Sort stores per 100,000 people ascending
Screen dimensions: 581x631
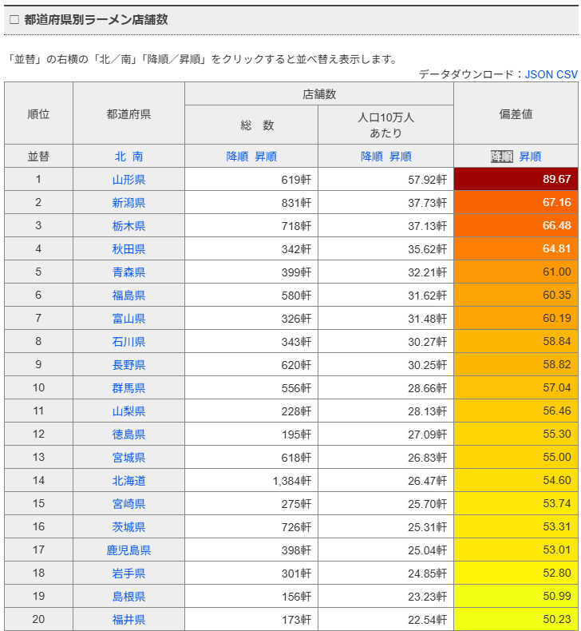point(401,156)
